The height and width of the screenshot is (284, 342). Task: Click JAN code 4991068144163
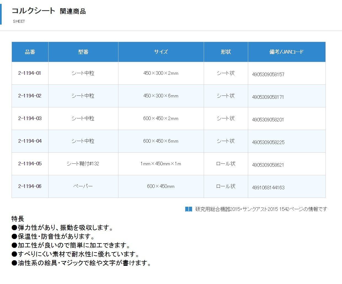pyautogui.click(x=268, y=188)
